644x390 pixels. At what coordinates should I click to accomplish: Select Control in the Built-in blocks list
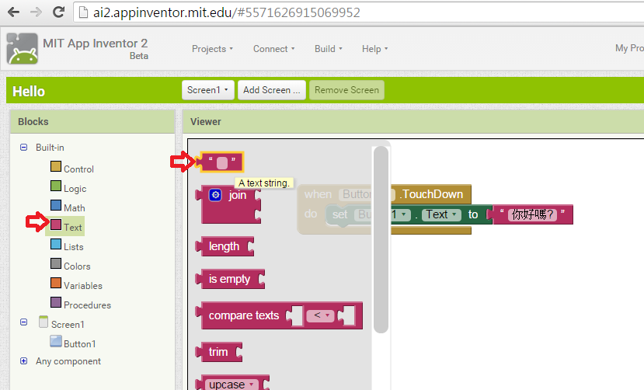click(78, 169)
